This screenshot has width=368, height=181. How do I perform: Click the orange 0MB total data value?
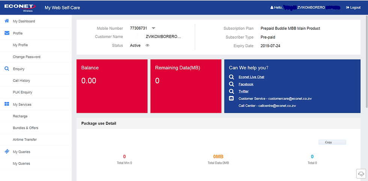pyautogui.click(x=218, y=156)
